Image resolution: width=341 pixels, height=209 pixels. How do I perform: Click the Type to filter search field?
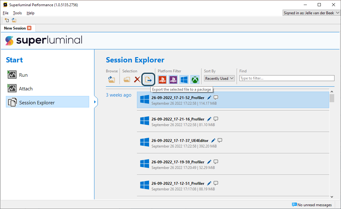pyautogui.click(x=287, y=78)
